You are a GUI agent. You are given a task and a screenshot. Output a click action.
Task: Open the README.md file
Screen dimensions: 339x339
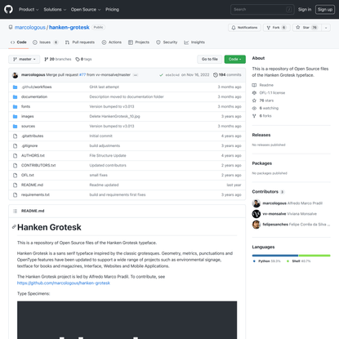32,185
